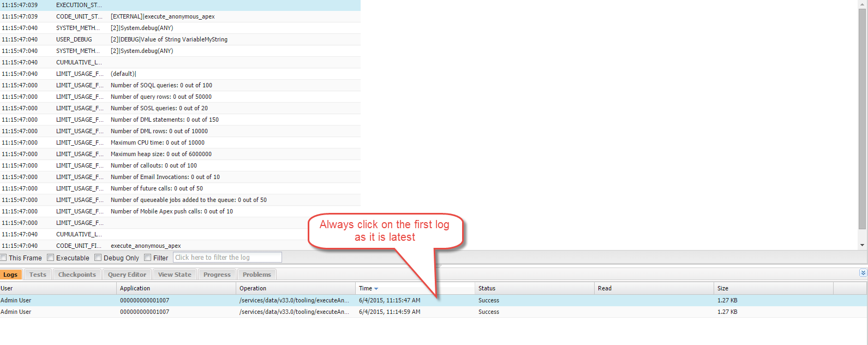Select the View State tab
868x345 pixels.
coord(175,275)
